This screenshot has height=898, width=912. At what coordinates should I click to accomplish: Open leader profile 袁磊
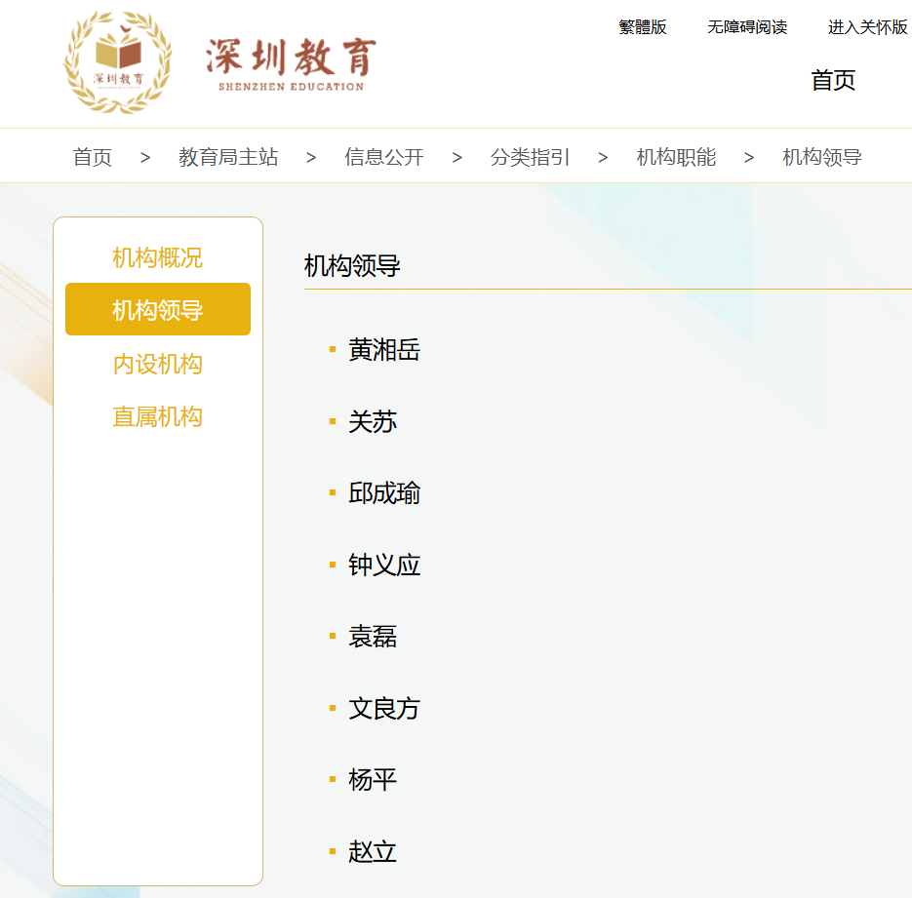click(373, 637)
